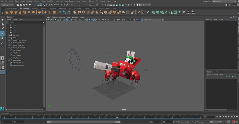
Task: Toggle single perspective layout in toolbox
Action: (2, 58)
